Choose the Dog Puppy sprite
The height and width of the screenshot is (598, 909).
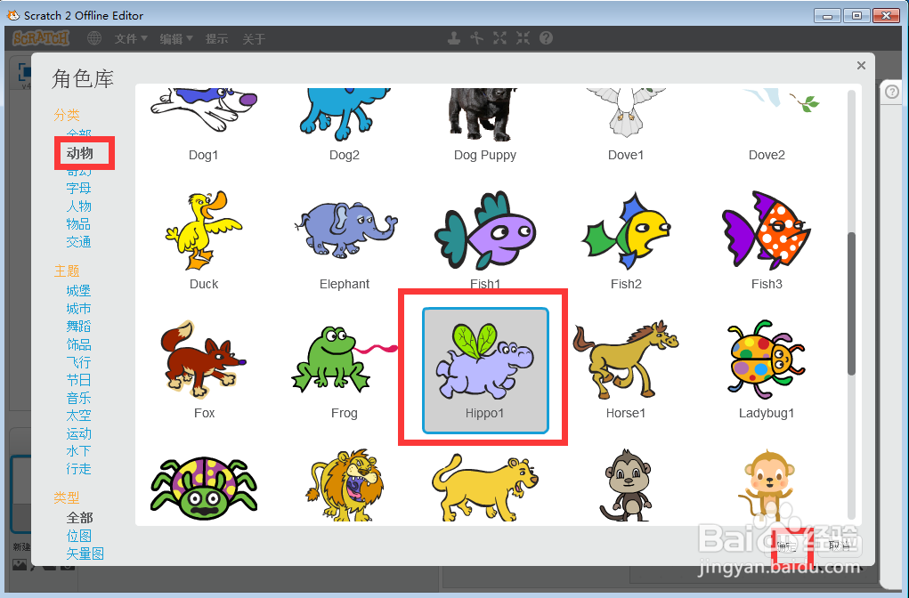pyautogui.click(x=485, y=125)
